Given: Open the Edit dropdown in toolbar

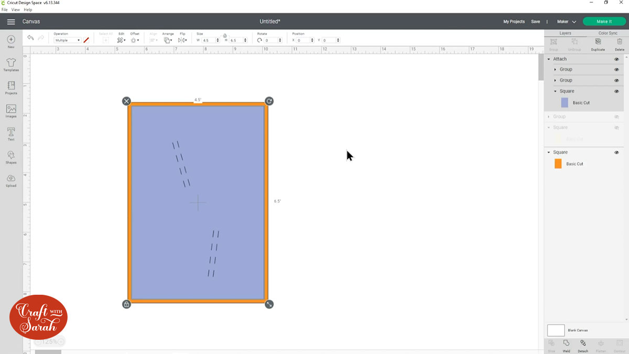Looking at the screenshot, I should [121, 40].
